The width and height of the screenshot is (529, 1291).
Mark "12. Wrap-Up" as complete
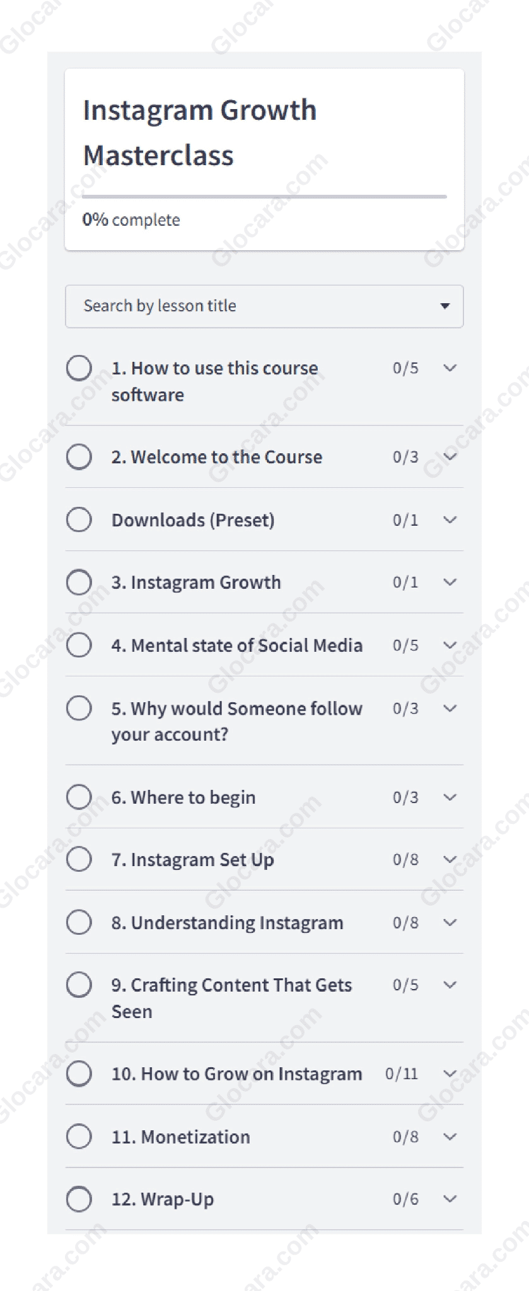[79, 1198]
